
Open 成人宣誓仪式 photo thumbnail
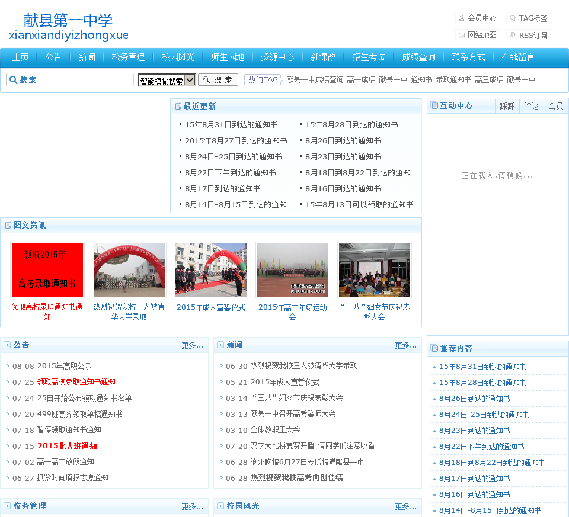point(211,270)
